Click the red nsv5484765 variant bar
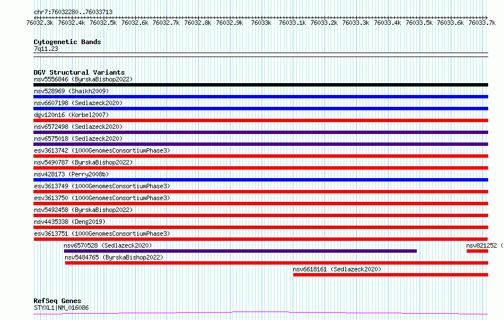The width and height of the screenshot is (504, 320). click(277, 263)
